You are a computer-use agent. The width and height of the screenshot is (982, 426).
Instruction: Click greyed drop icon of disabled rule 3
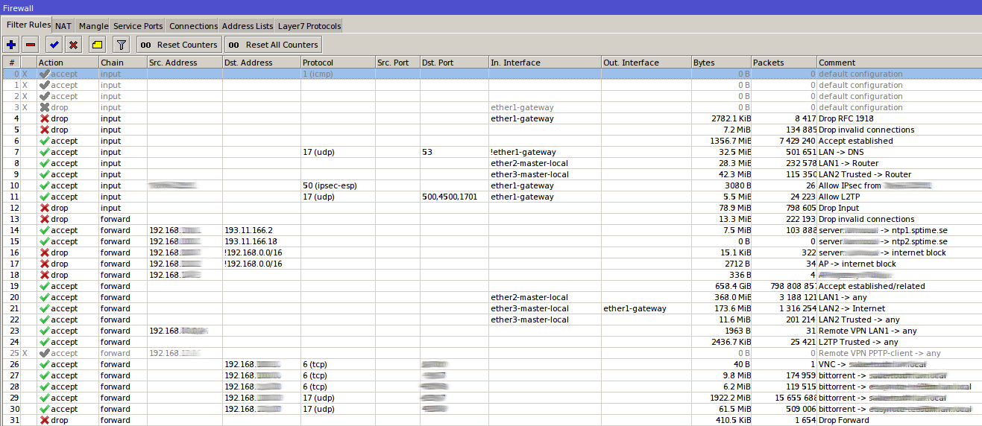click(x=45, y=107)
